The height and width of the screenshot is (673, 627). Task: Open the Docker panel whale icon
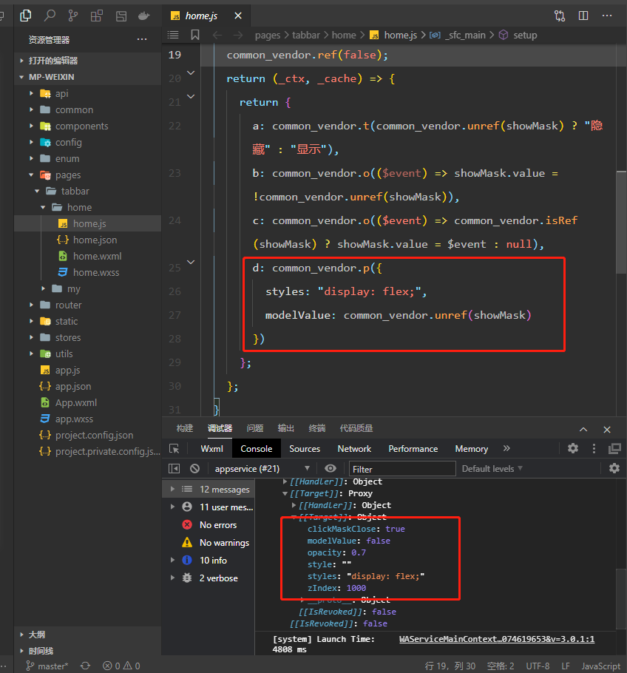pos(144,16)
